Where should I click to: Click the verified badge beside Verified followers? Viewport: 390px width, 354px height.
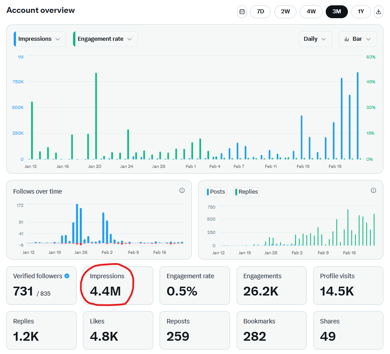point(67,276)
